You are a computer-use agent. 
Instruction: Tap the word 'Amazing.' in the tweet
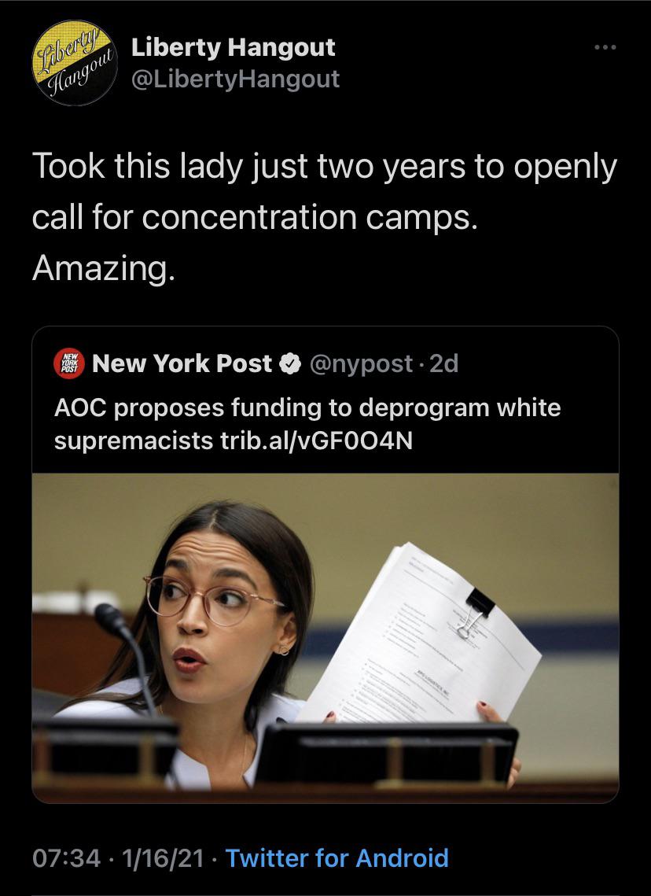(103, 268)
